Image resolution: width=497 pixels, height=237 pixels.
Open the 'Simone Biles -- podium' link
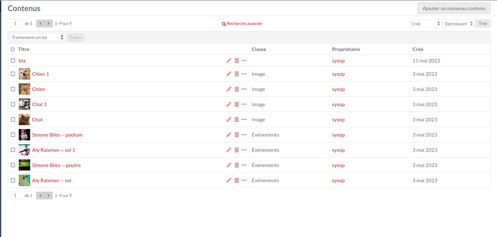[x=57, y=135]
